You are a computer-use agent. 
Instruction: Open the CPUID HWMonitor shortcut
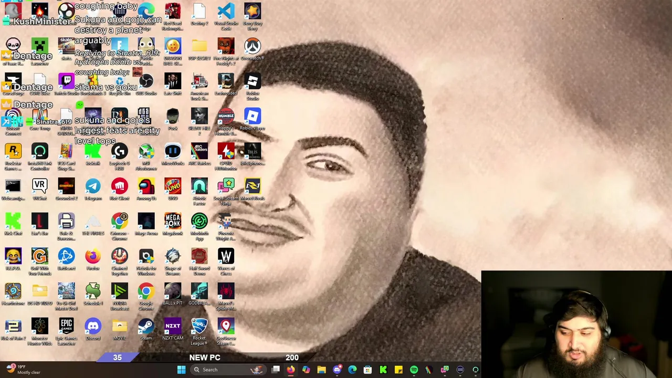226,157
